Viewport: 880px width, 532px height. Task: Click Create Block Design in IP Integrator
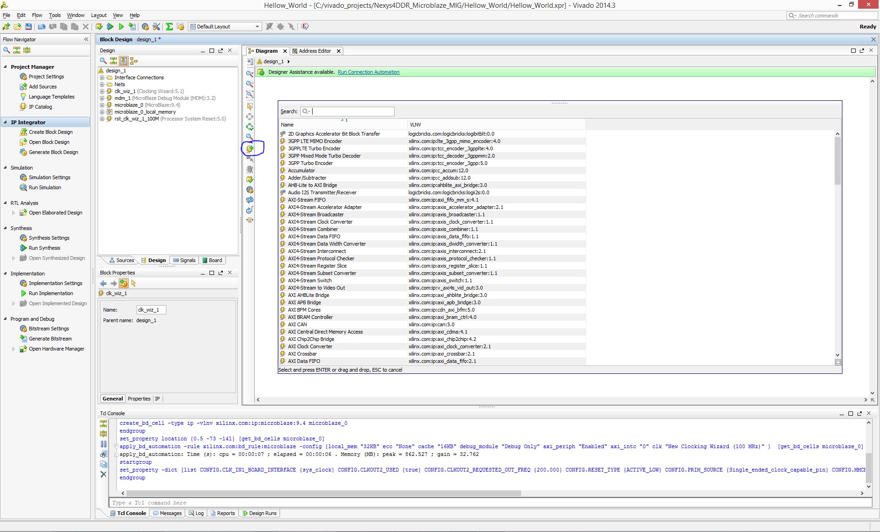(x=50, y=132)
